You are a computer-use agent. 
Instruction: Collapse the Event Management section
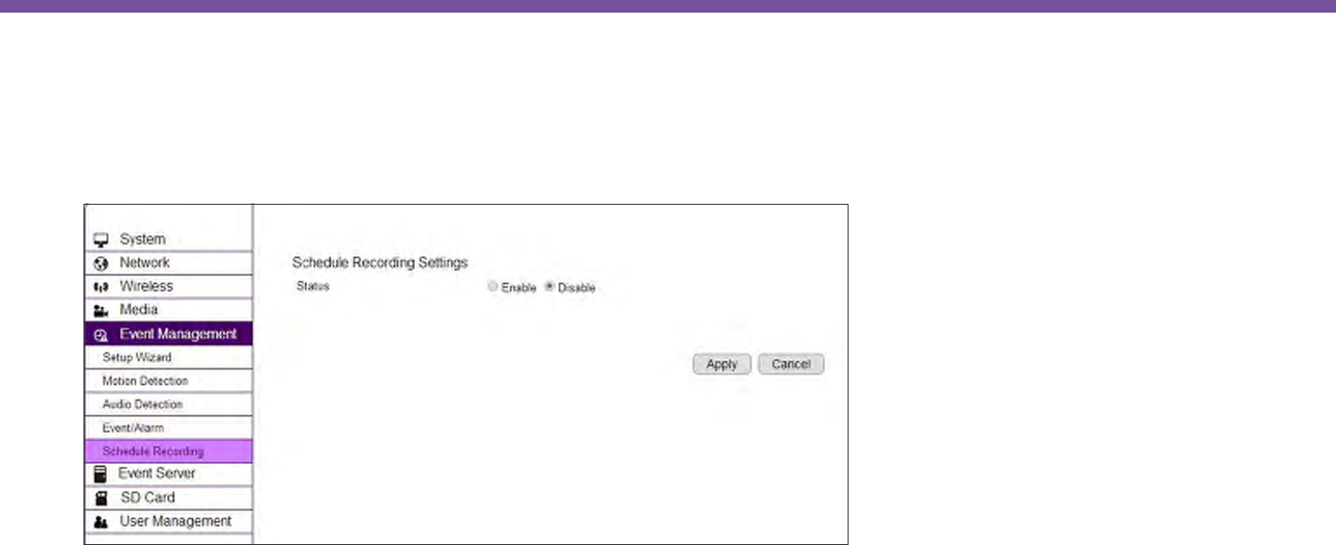click(x=169, y=334)
